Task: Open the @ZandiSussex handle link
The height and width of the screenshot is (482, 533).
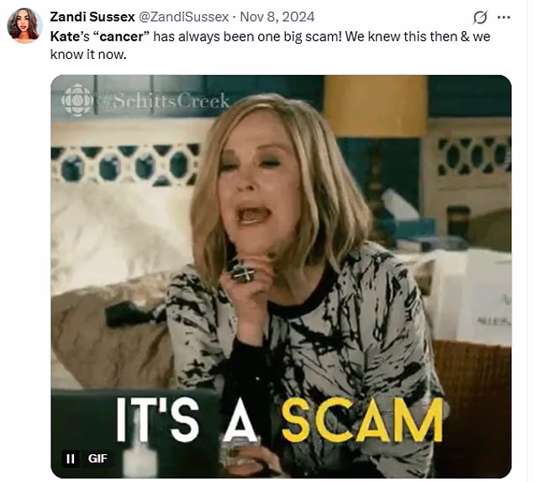Action: (x=183, y=17)
